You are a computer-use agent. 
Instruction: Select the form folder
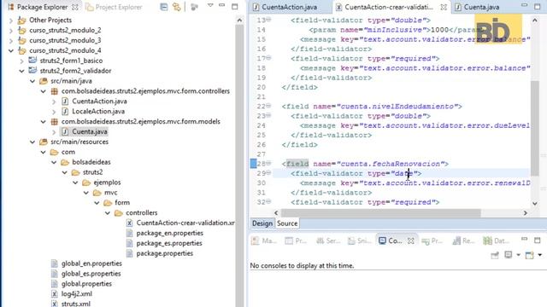tap(122, 203)
